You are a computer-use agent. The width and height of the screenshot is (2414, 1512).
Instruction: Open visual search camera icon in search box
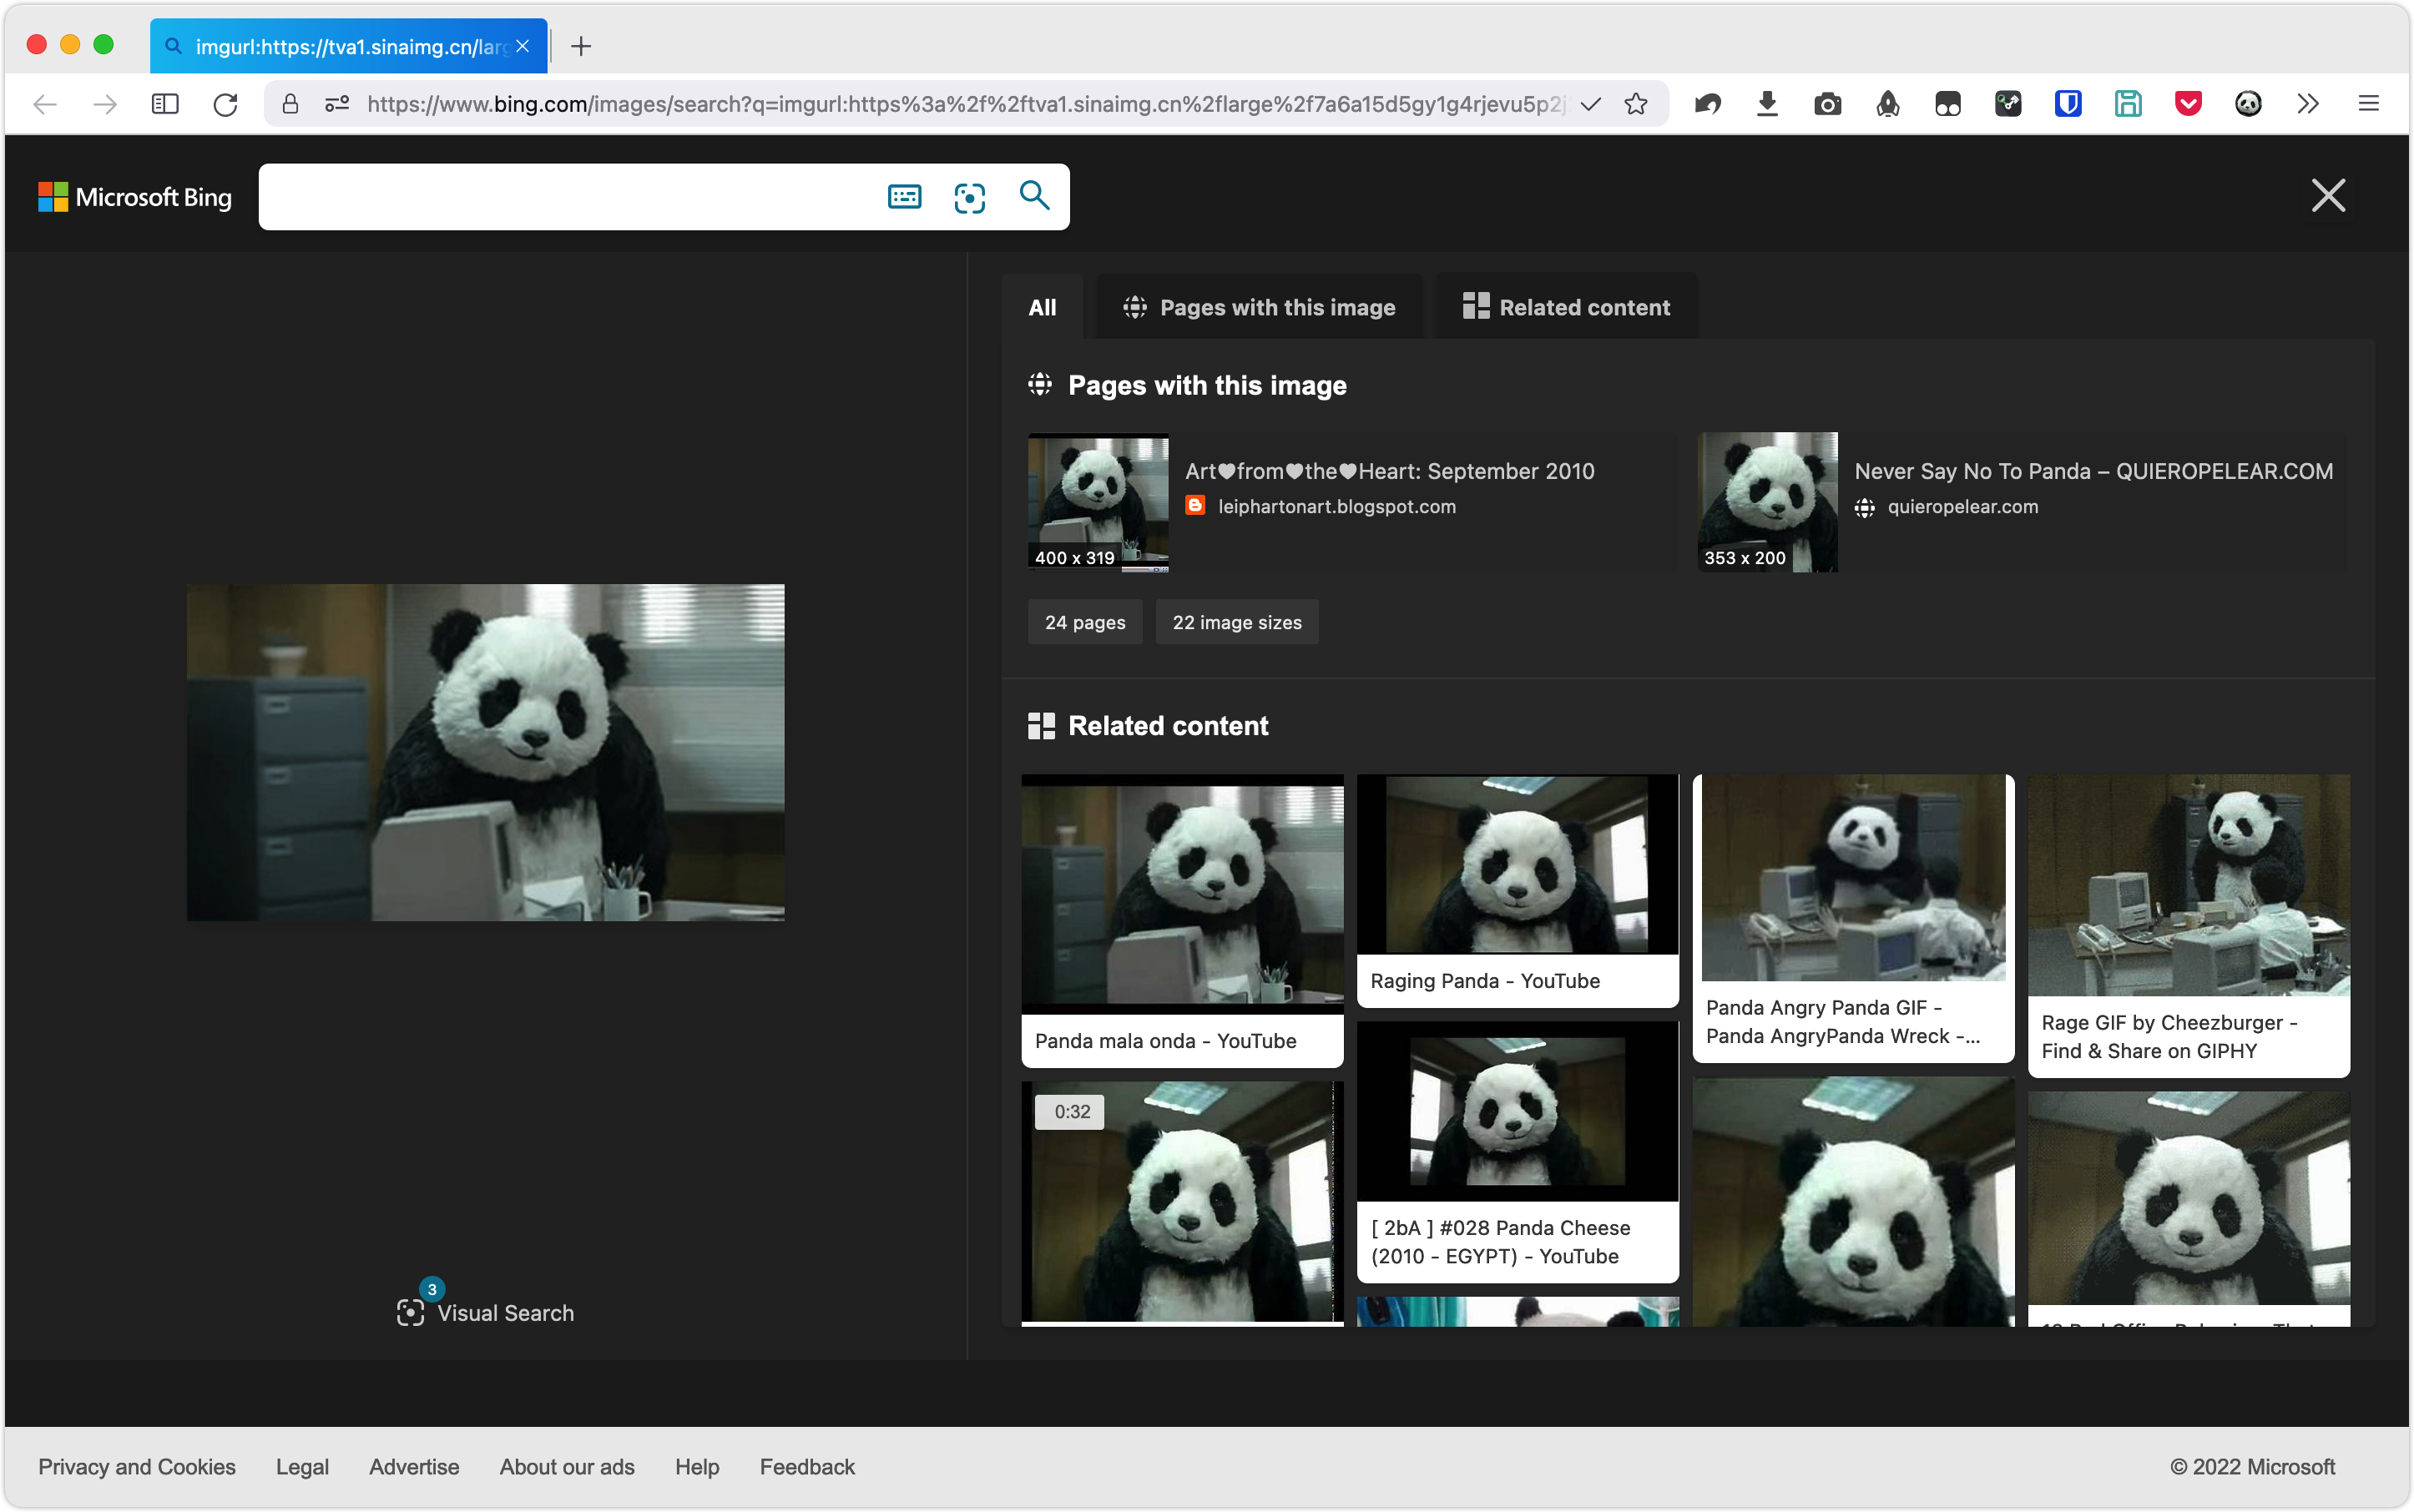coord(968,197)
